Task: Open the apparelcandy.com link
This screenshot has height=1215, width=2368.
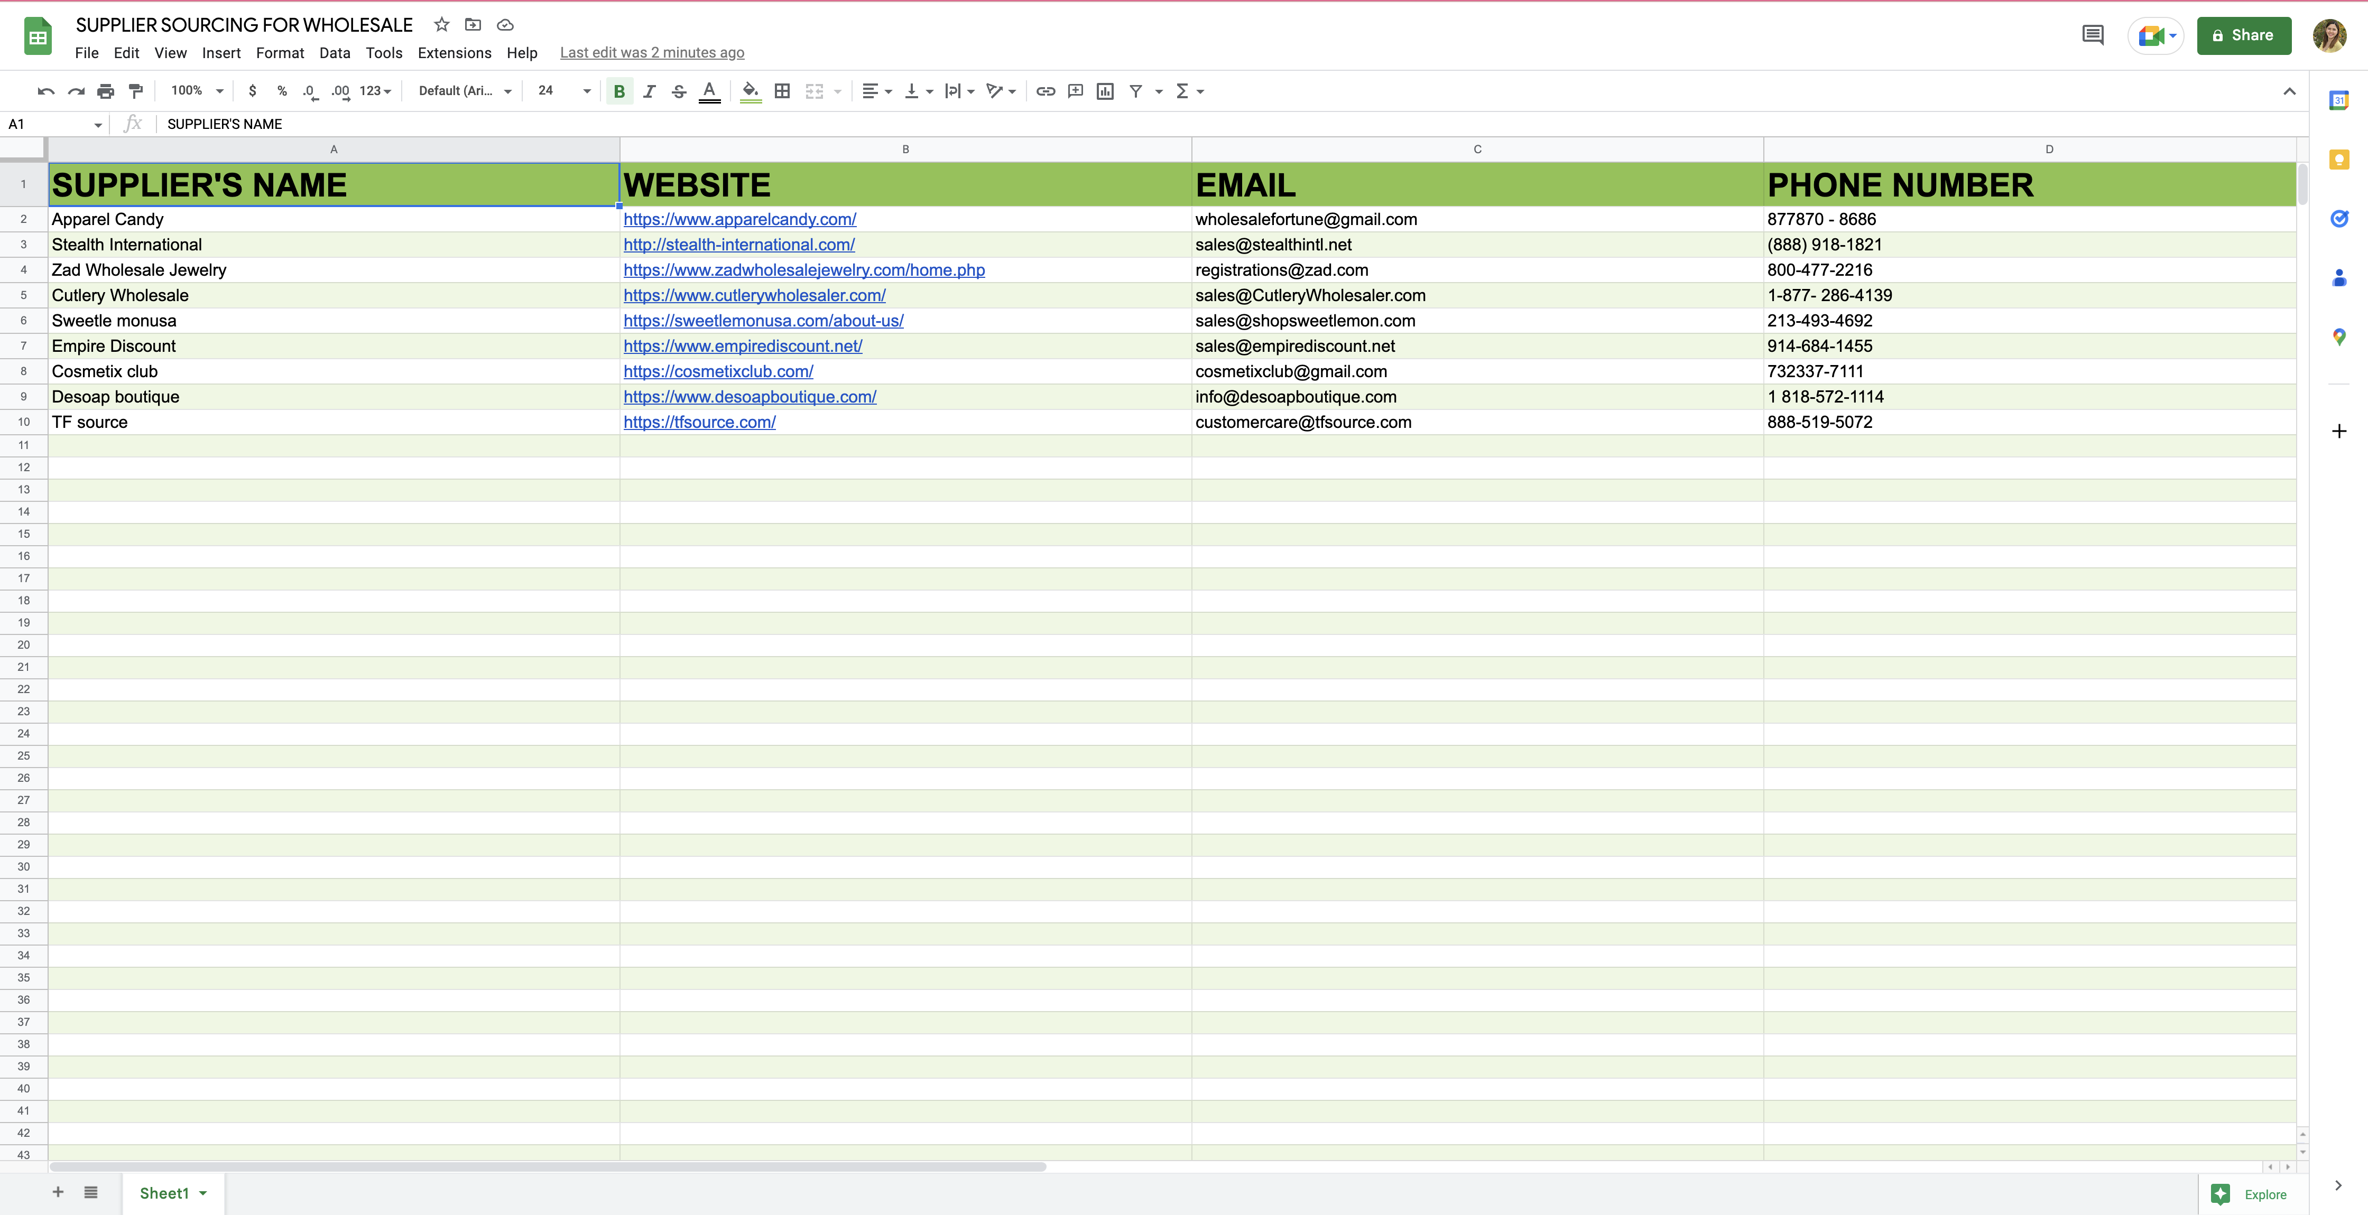Action: [x=739, y=220]
